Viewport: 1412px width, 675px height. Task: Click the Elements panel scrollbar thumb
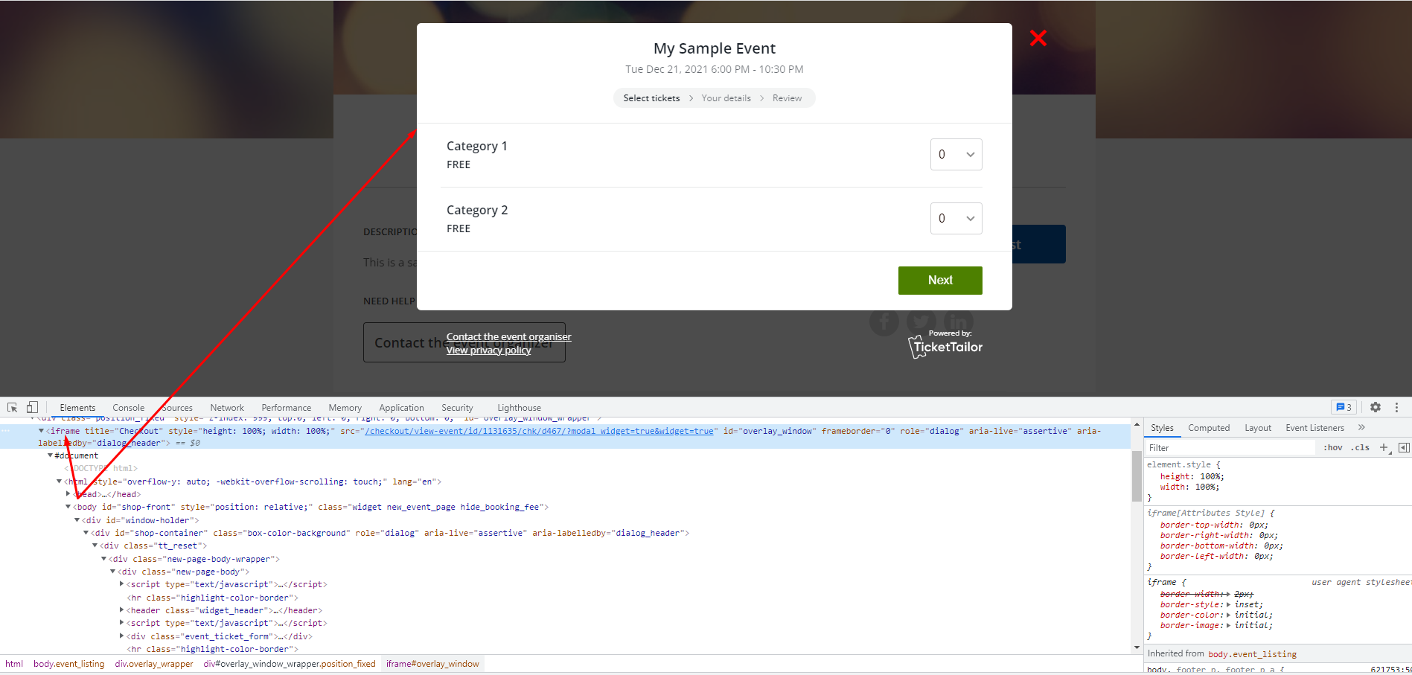point(1137,476)
